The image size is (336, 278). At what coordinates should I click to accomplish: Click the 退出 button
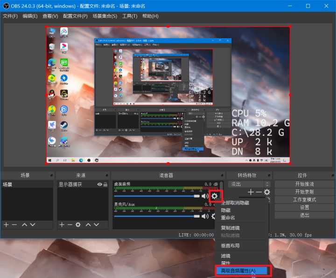[304, 215]
